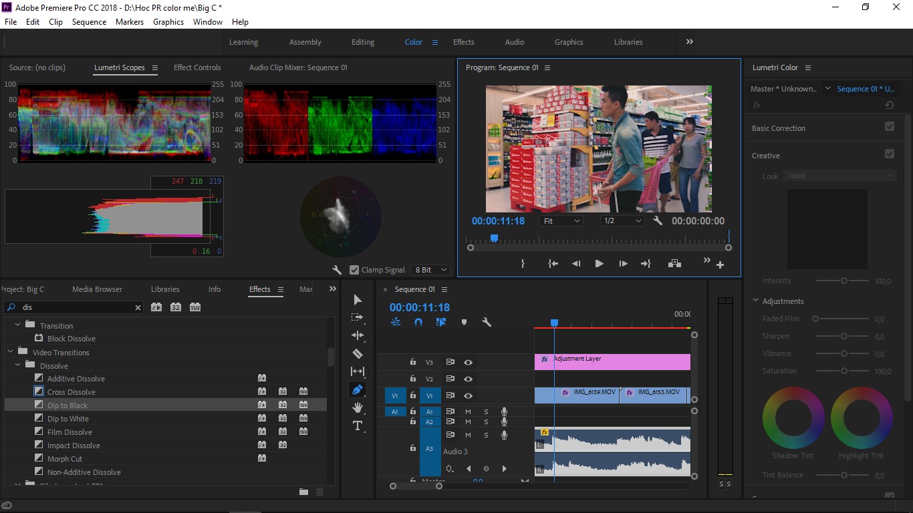Select the Ripple Edit tool
This screenshot has height=513, width=913.
pyautogui.click(x=358, y=335)
